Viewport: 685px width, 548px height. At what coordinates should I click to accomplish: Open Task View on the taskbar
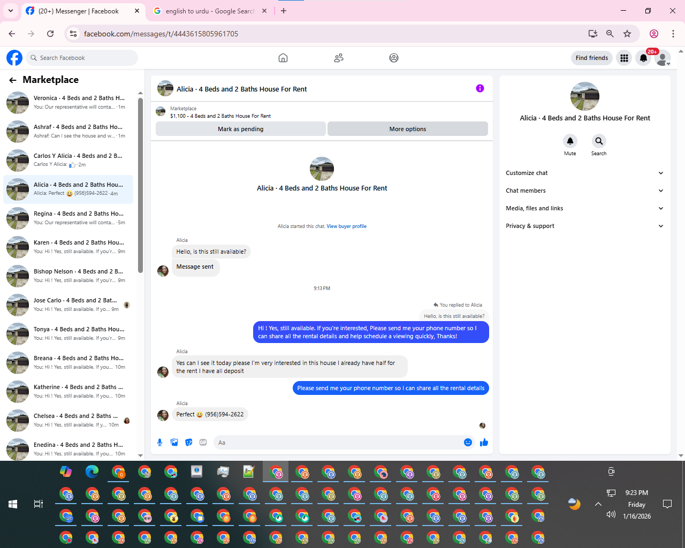tap(39, 504)
